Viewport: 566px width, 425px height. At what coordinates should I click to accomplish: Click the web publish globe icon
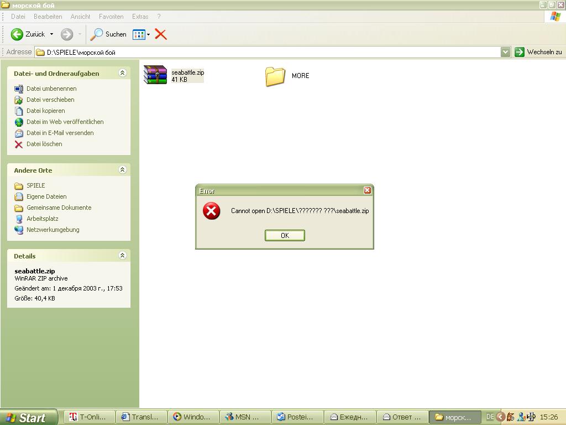point(19,122)
